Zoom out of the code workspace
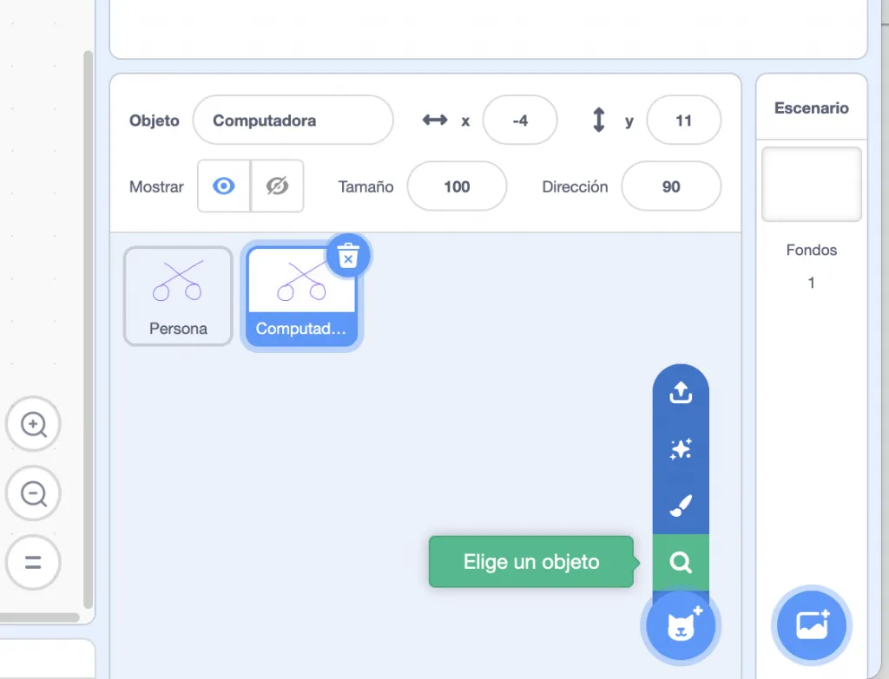Image resolution: width=889 pixels, height=679 pixels. [x=33, y=494]
